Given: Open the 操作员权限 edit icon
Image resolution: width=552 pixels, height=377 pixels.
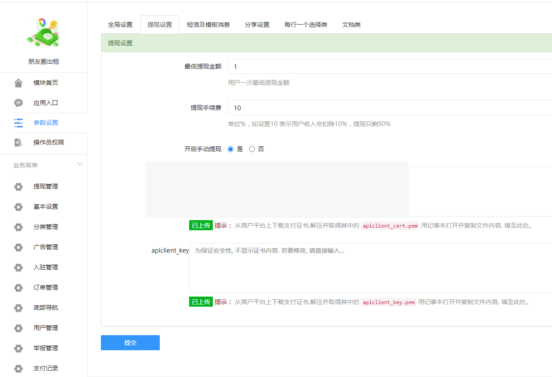Looking at the screenshot, I should coord(18,142).
